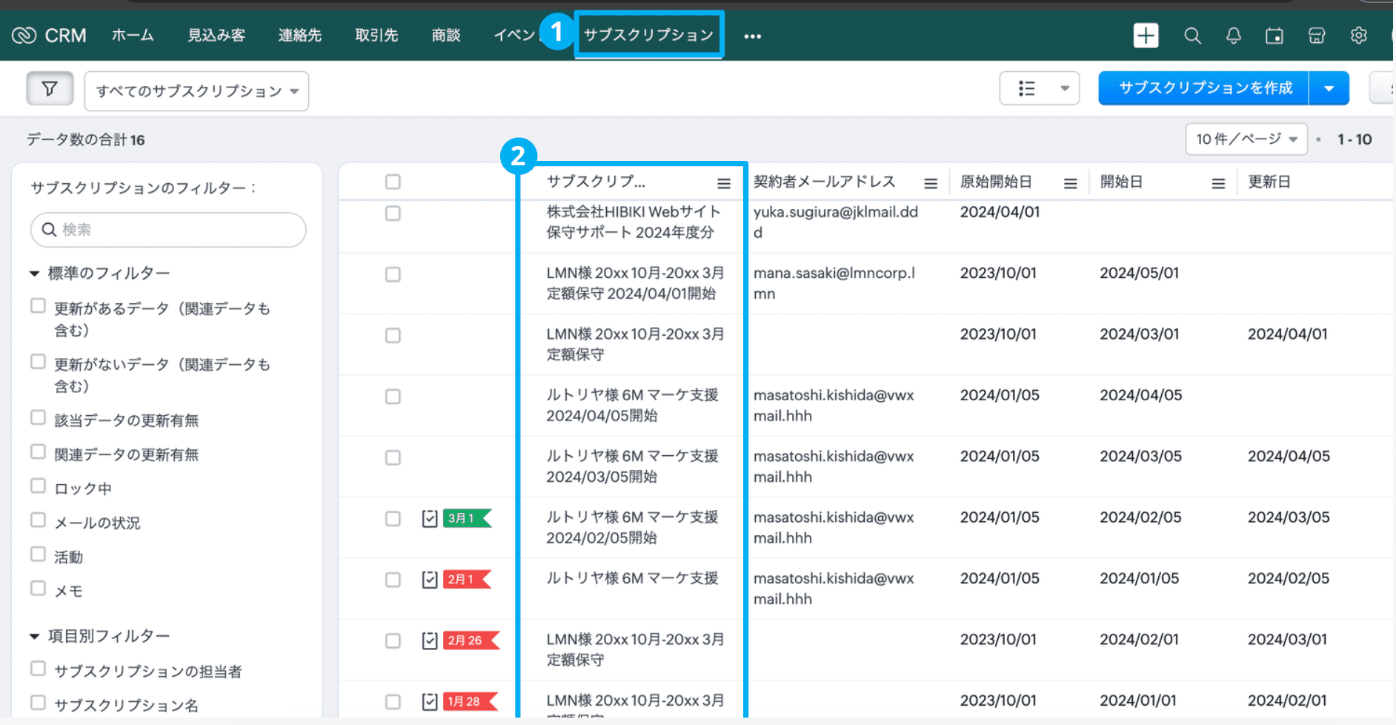The height and width of the screenshot is (725, 1396).
Task: Open 10件/ページ page size dropdown
Action: pos(1246,139)
